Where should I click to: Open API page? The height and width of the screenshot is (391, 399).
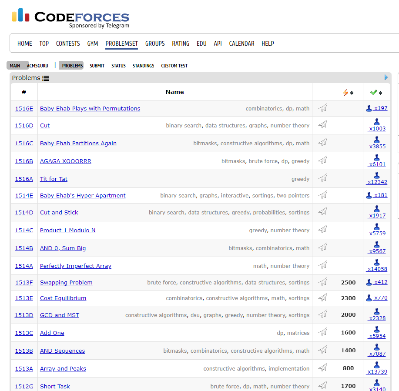coord(218,43)
